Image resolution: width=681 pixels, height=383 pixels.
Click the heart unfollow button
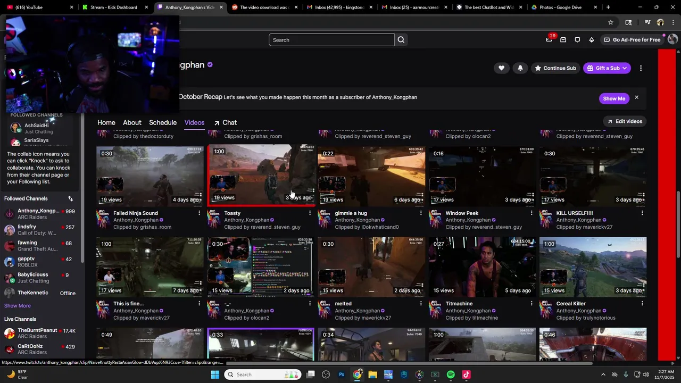(501, 68)
